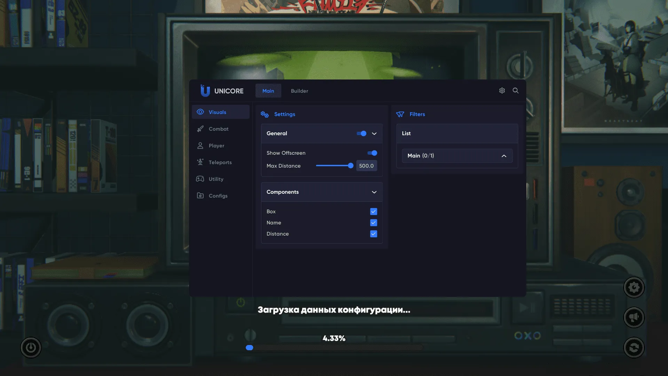Go to the Teleports section

[x=220, y=162]
